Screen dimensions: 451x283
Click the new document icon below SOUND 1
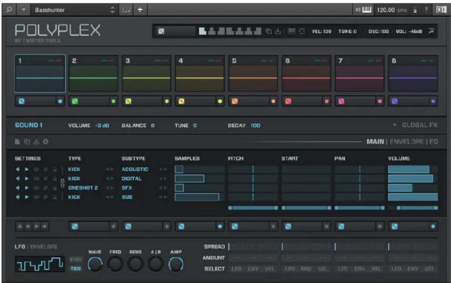[18, 141]
